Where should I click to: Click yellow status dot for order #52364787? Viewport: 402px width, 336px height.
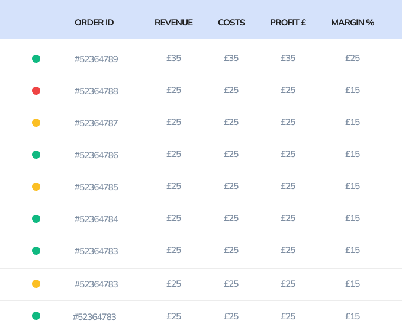point(36,123)
